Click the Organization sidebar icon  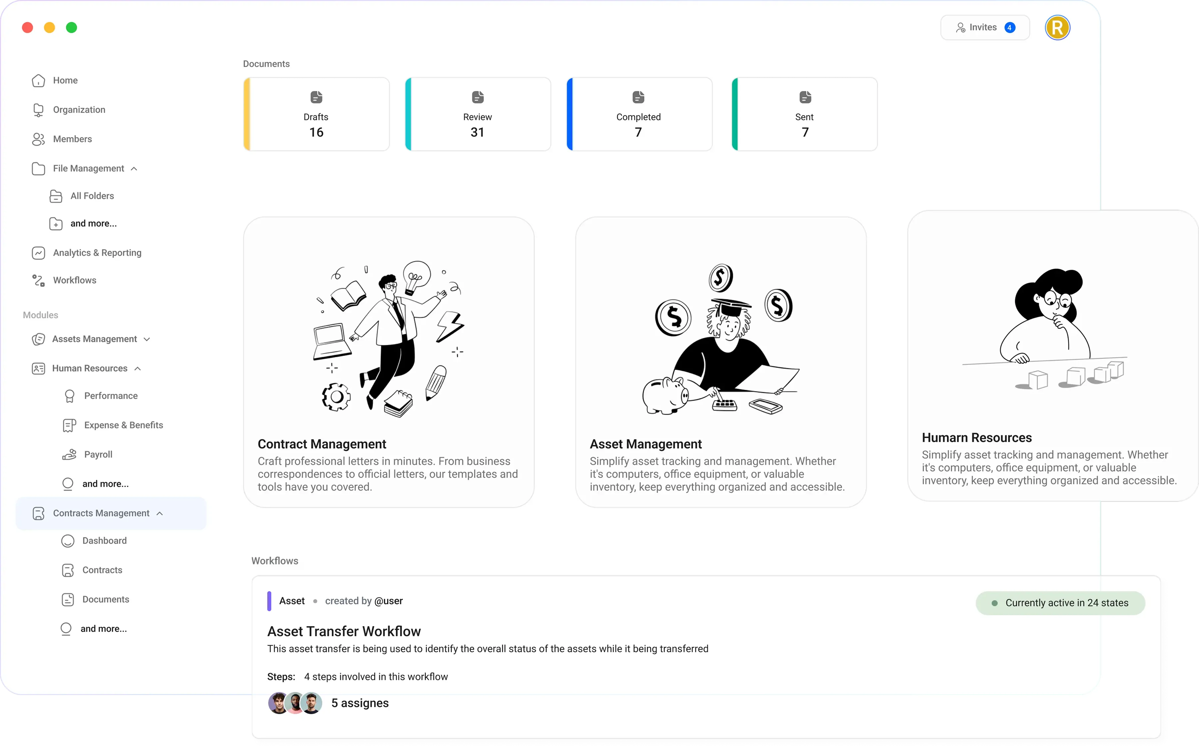tap(39, 110)
